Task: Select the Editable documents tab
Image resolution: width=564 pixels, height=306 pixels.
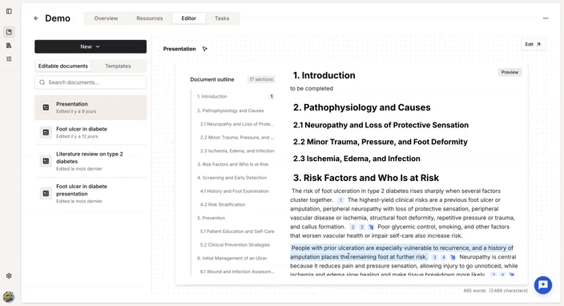Action: pos(63,66)
